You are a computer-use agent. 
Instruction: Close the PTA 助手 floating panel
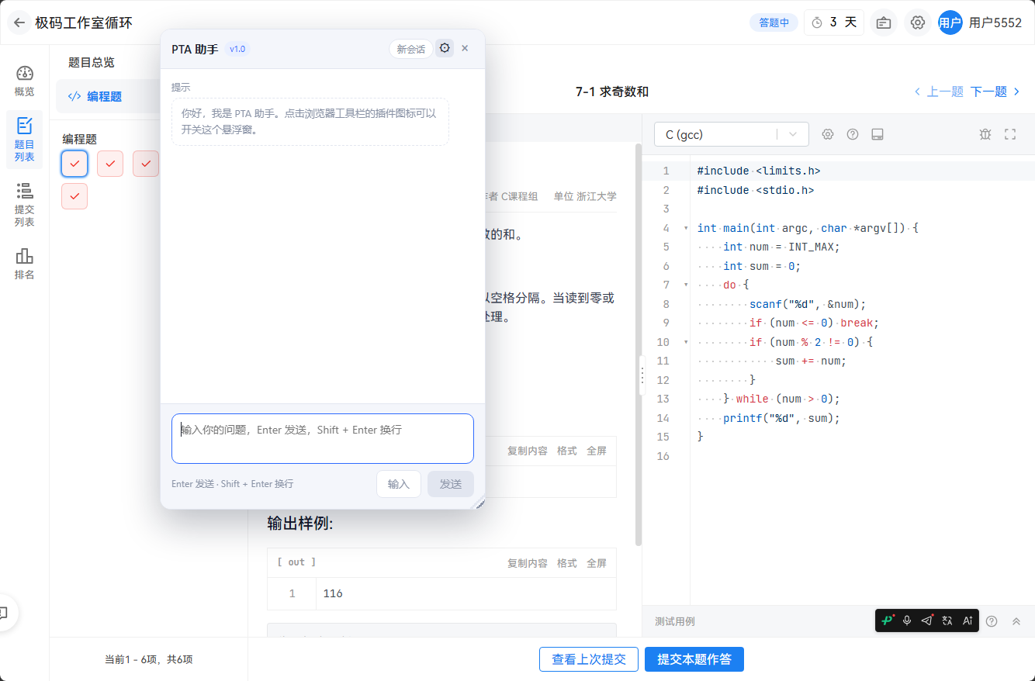[465, 48]
